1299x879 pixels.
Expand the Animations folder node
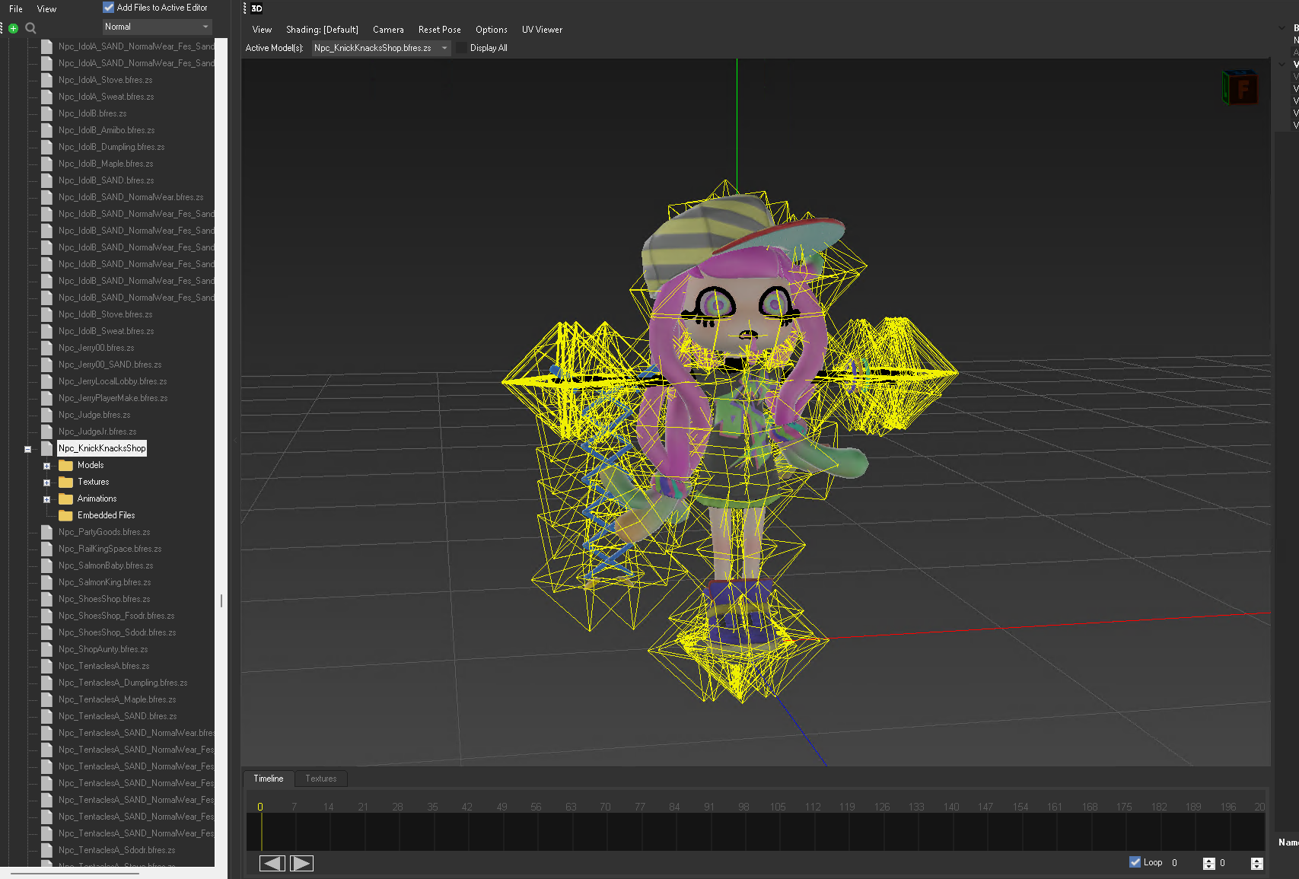46,499
